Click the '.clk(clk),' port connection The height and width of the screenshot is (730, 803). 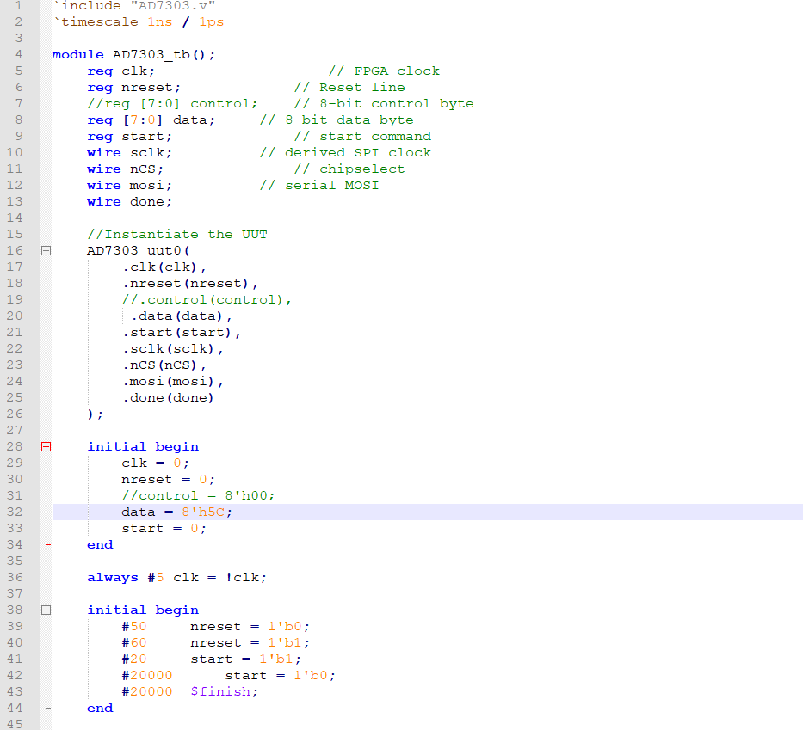point(164,267)
